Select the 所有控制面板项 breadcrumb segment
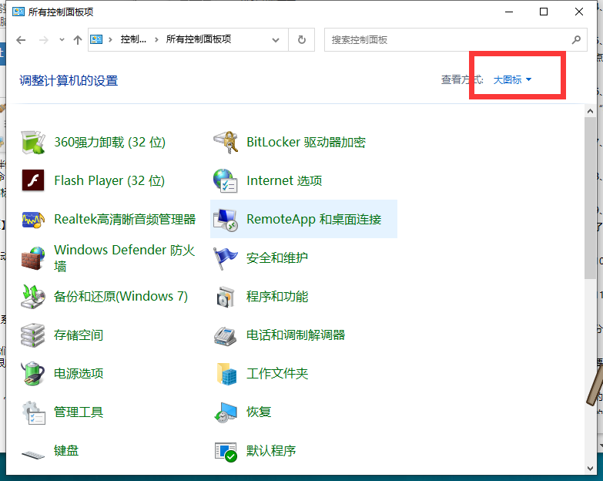 199,39
